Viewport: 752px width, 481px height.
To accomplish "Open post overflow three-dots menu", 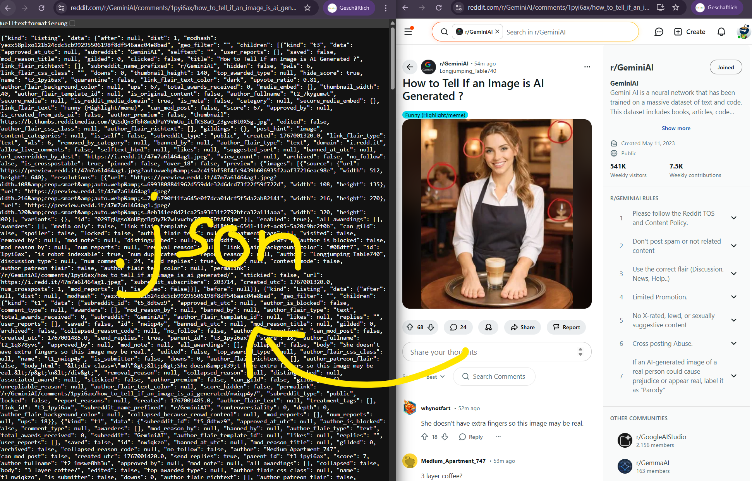I will click(587, 67).
